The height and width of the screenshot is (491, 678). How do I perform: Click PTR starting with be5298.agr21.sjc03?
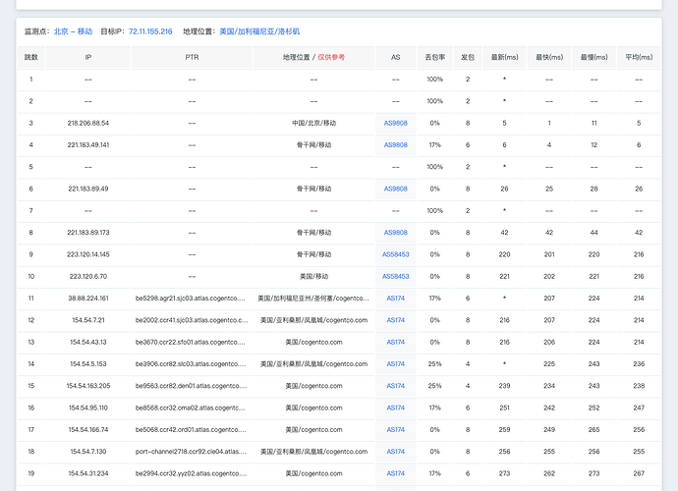[191, 298]
